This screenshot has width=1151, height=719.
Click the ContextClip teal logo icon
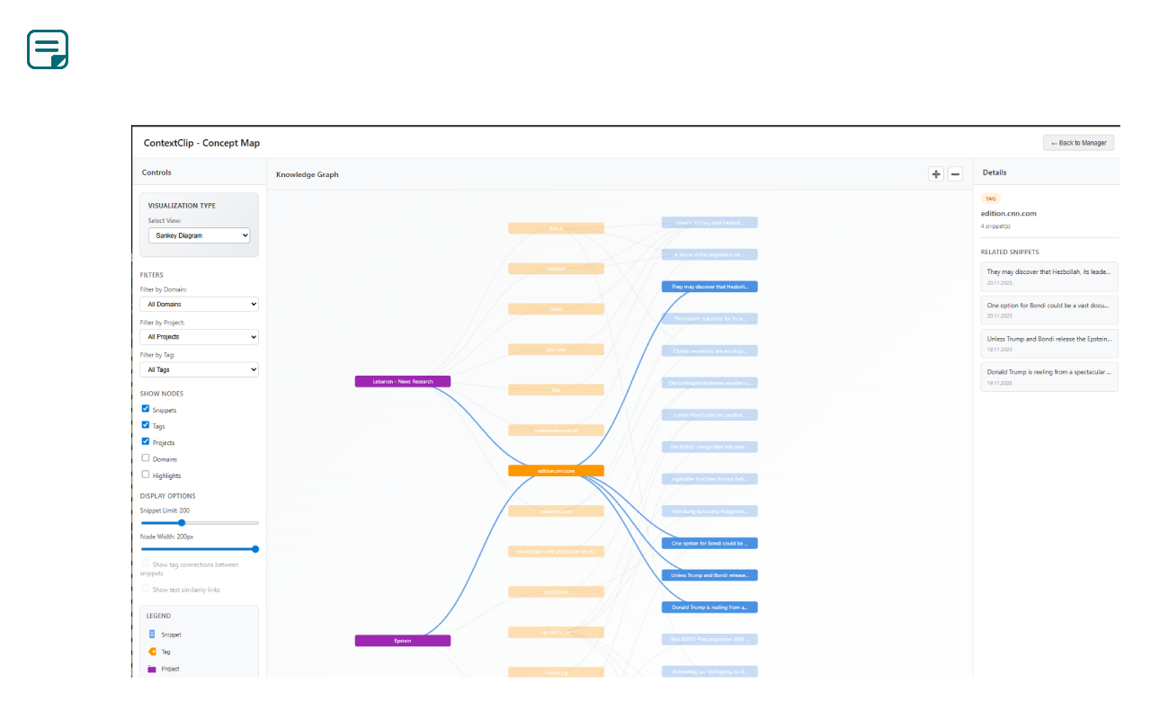click(x=47, y=49)
